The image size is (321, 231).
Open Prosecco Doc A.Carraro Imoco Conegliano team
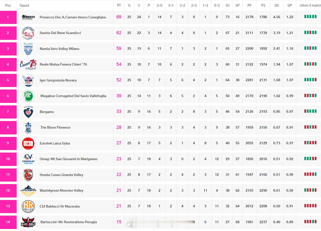(x=73, y=17)
